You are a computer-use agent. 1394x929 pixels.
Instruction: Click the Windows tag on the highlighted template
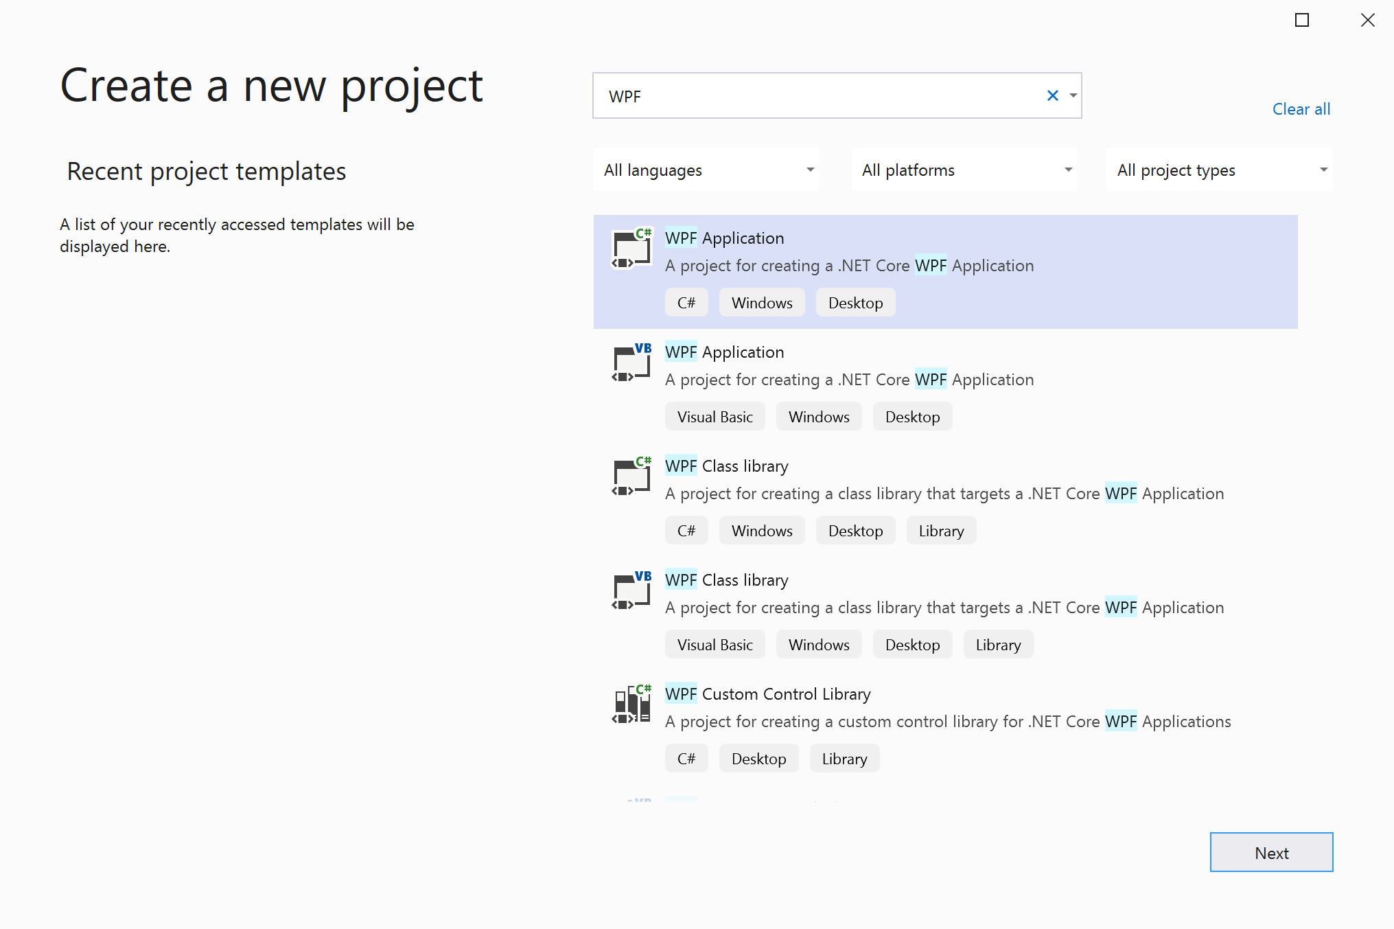pyautogui.click(x=761, y=302)
